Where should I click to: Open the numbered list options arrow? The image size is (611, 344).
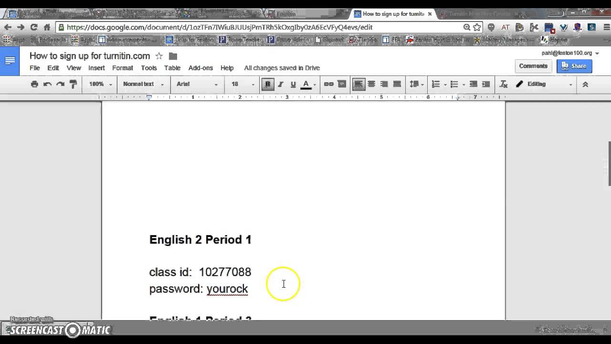pyautogui.click(x=445, y=85)
